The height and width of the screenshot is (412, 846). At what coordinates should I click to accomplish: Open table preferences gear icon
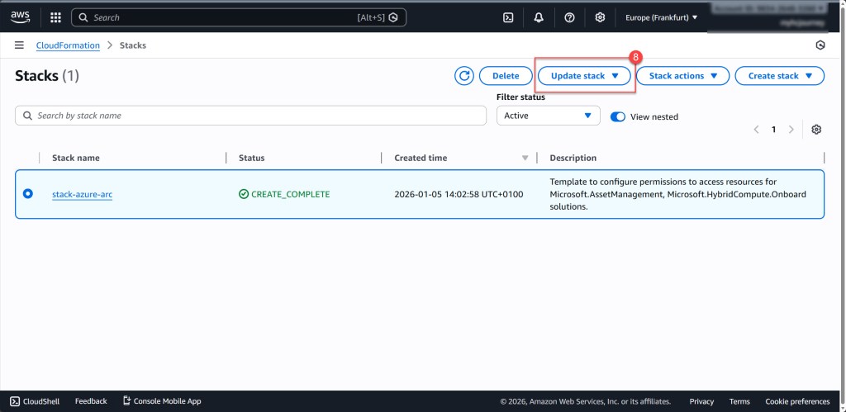coord(816,130)
